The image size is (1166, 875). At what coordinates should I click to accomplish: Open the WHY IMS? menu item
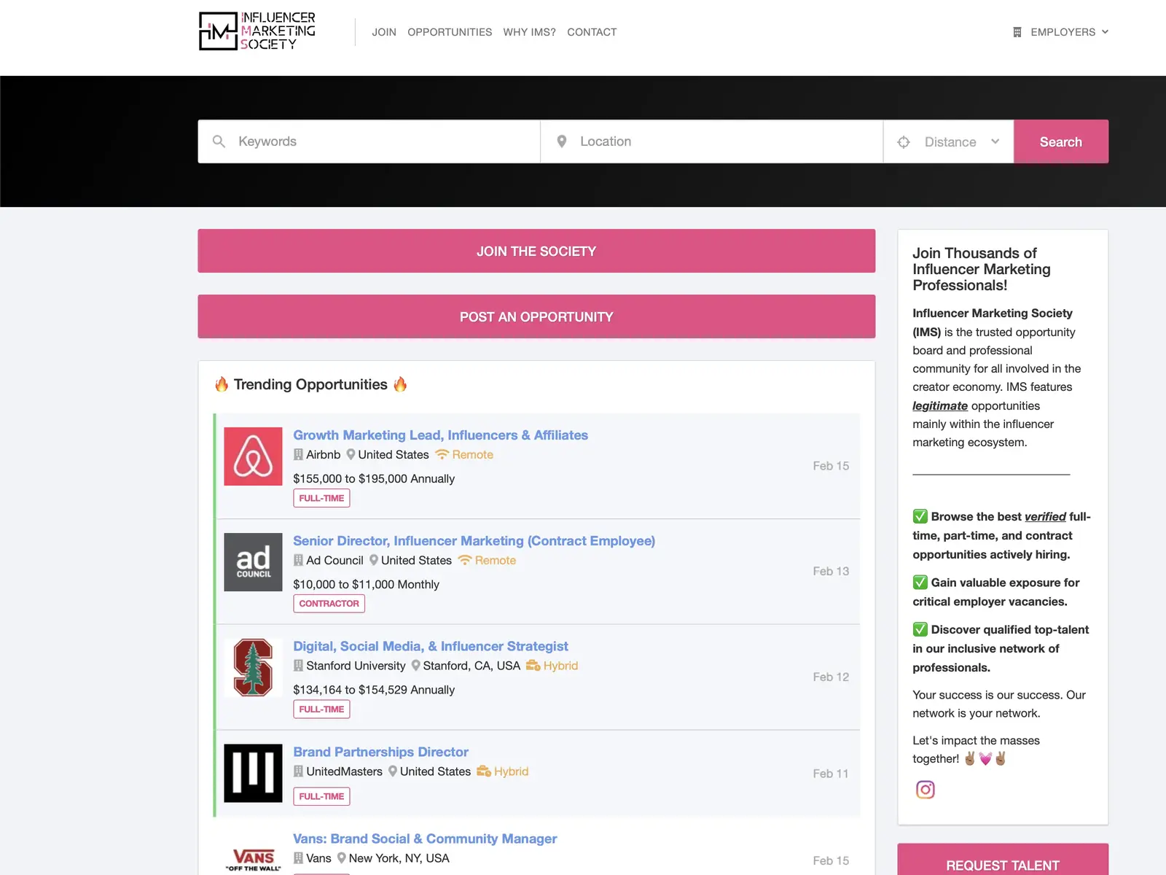point(529,32)
